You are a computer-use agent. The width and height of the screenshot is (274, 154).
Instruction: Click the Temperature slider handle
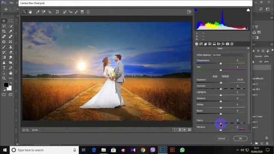pyautogui.click(x=221, y=64)
